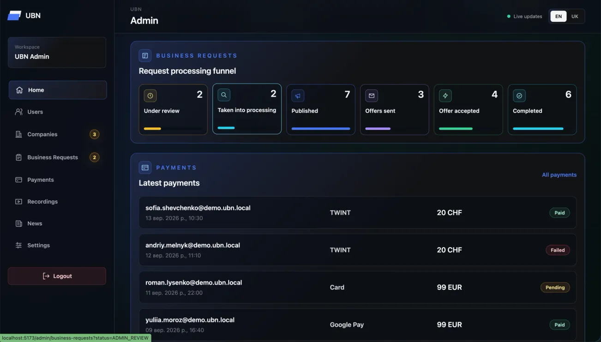The height and width of the screenshot is (342, 601).
Task: Click 99 EUR in the roman.lysenko row
Action: tap(449, 288)
